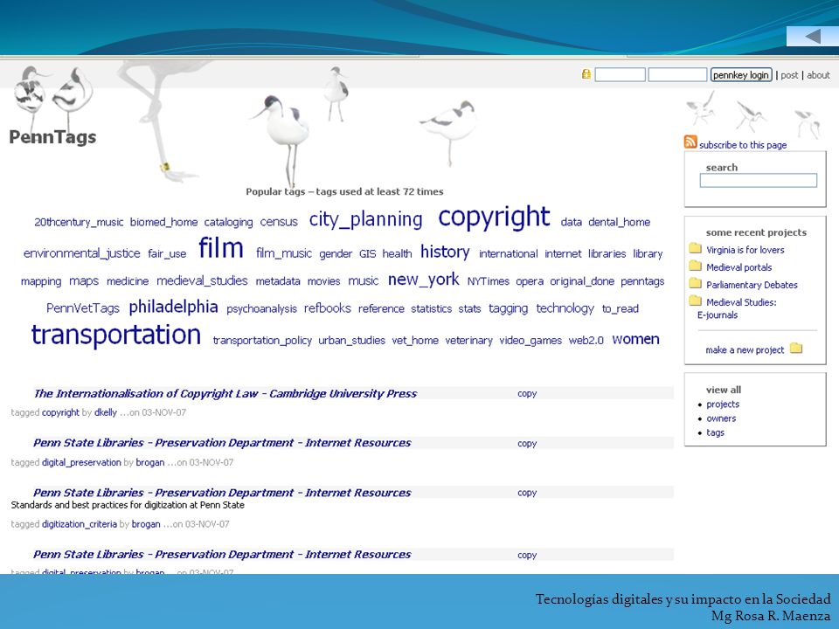Select the video_games tag
839x629 pixels.
pyautogui.click(x=530, y=341)
